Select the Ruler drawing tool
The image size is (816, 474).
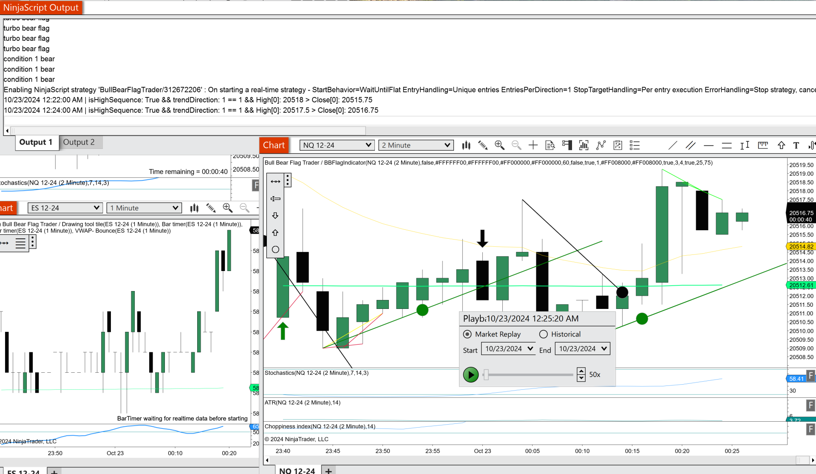763,146
